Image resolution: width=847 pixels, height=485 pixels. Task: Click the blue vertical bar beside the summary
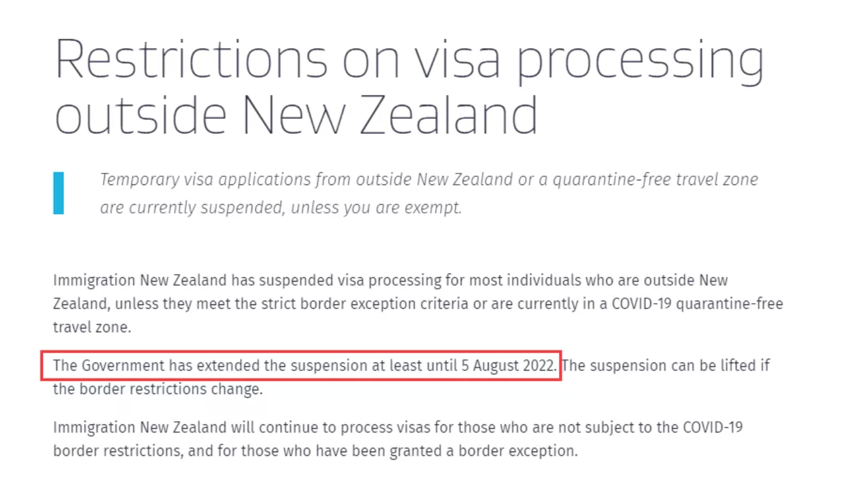tap(58, 193)
